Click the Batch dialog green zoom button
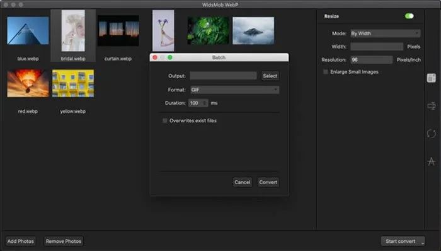 click(x=170, y=57)
